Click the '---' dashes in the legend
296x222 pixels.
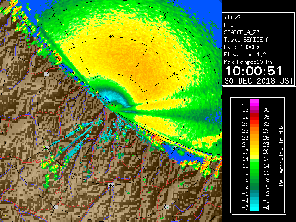click(x=265, y=103)
